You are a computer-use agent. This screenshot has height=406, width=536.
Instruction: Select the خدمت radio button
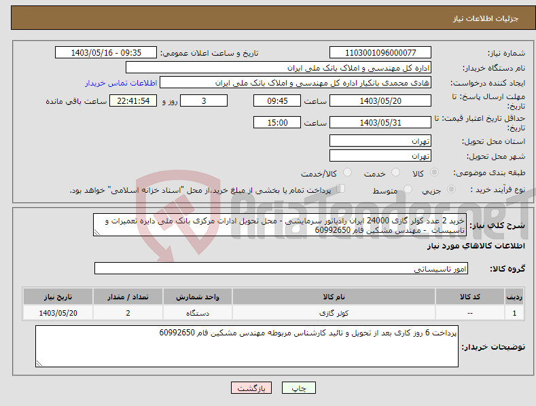click(x=395, y=172)
